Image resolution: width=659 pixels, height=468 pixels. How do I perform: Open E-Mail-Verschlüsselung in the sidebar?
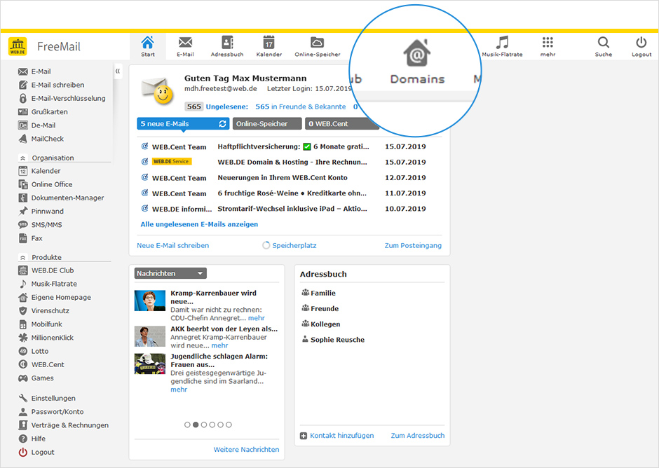click(x=62, y=98)
